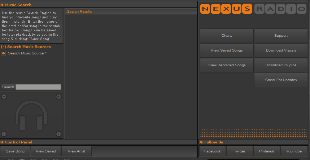Image resolution: width=310 pixels, height=160 pixels.
Task: Click Check For Updates
Action: 281,80
